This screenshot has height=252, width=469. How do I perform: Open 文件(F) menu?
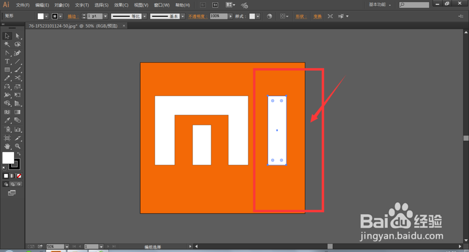23,5
